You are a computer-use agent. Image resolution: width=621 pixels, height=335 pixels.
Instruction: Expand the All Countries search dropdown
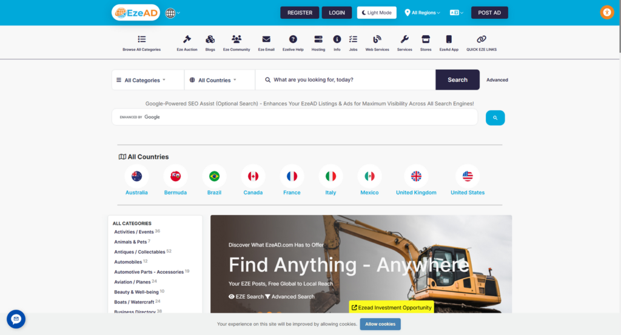click(x=220, y=80)
